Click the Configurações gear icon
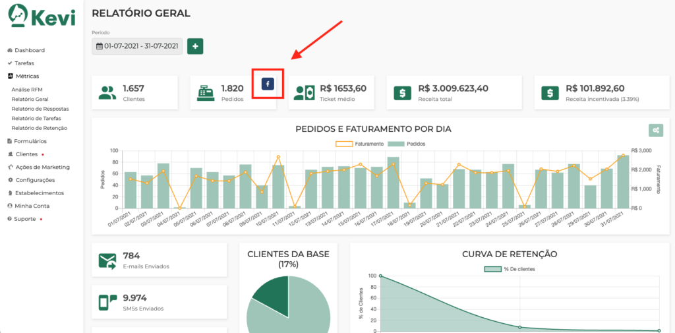675x333 pixels. tap(11, 180)
